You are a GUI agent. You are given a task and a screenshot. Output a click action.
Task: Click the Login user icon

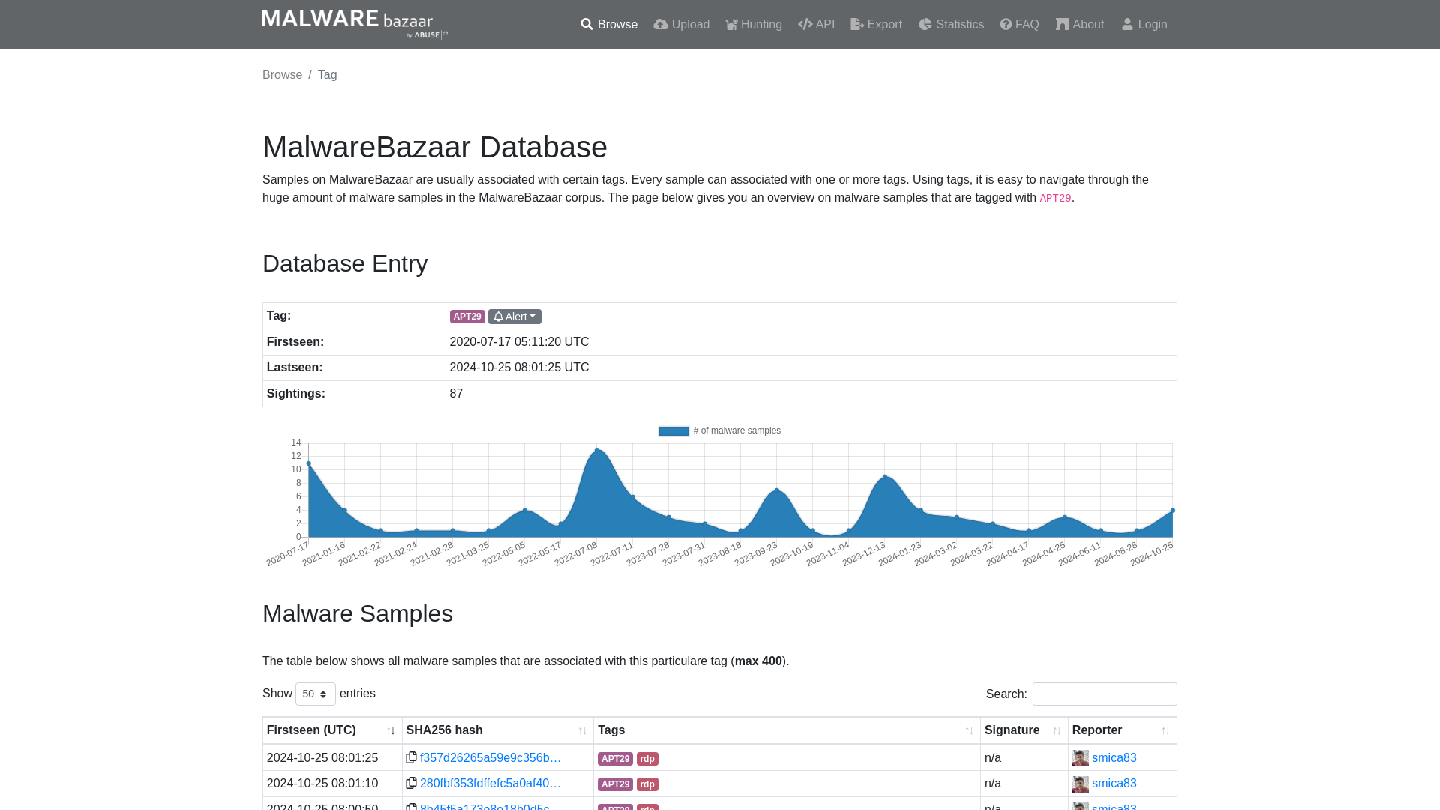pos(1127,25)
